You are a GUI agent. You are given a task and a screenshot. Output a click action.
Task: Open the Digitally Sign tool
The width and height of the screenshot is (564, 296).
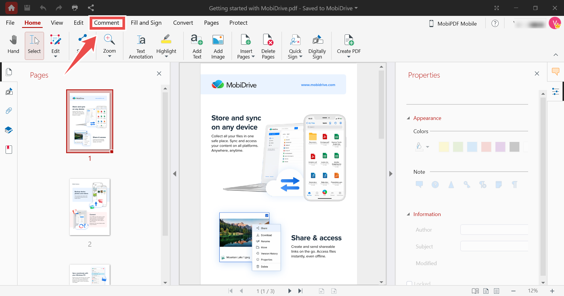pos(317,46)
